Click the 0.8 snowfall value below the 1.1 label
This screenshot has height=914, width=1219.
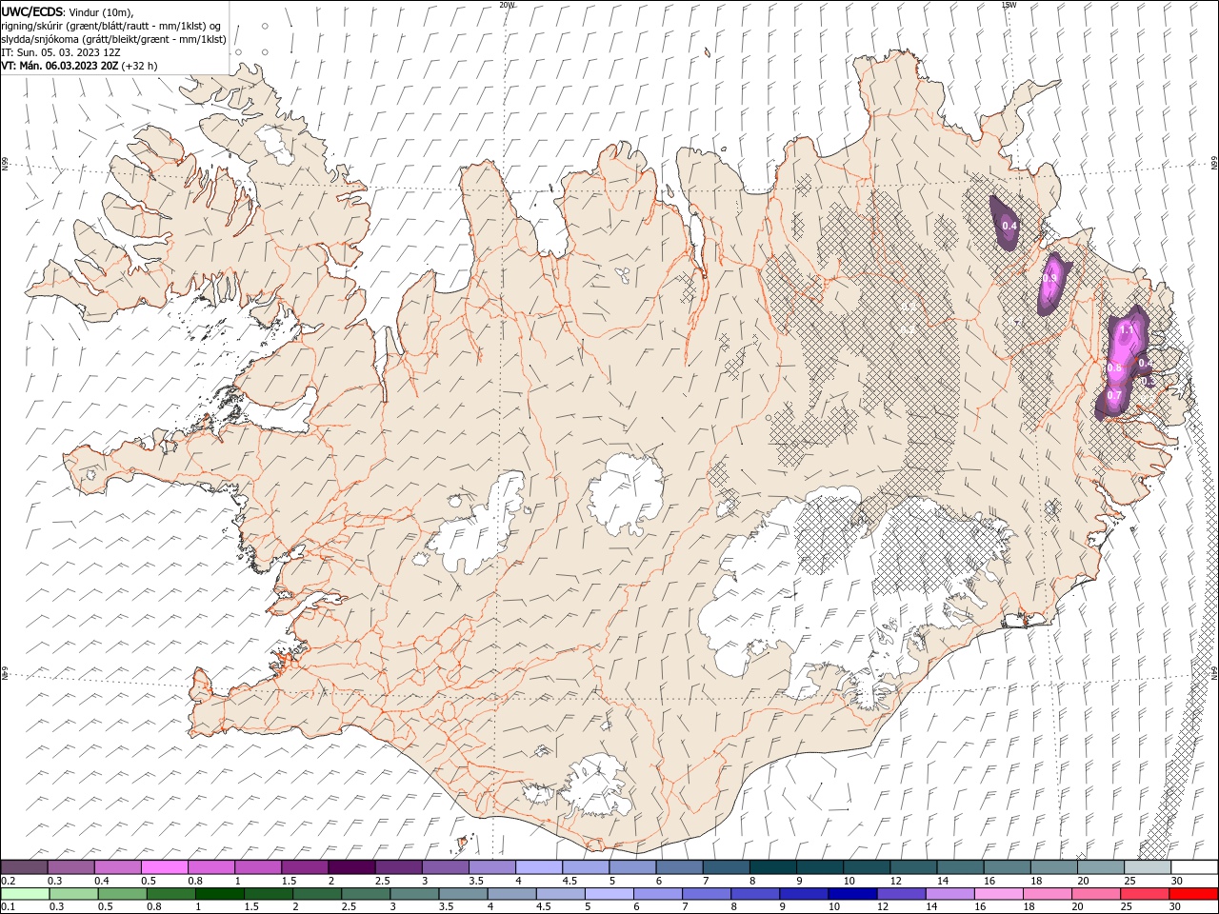click(1114, 368)
